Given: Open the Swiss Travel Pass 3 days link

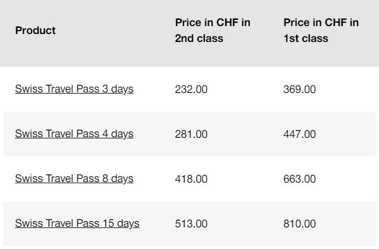Looking at the screenshot, I should tap(74, 90).
